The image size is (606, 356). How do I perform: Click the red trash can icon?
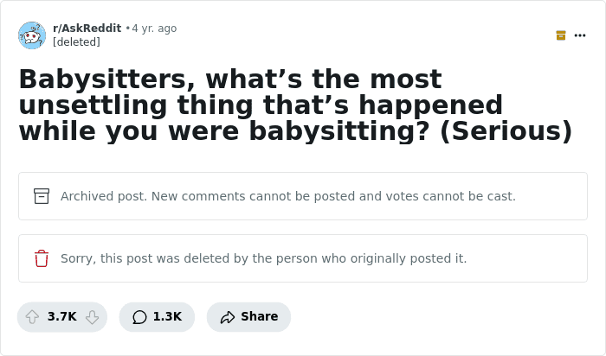click(42, 258)
